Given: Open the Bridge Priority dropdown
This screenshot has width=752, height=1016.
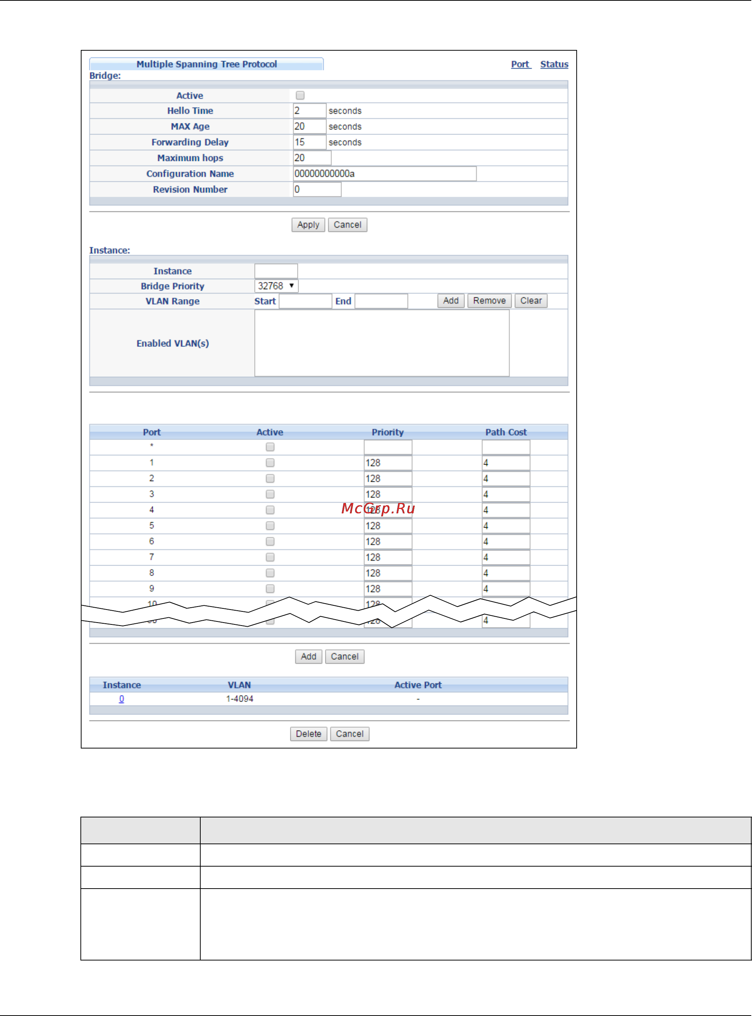Looking at the screenshot, I should pos(276,286).
